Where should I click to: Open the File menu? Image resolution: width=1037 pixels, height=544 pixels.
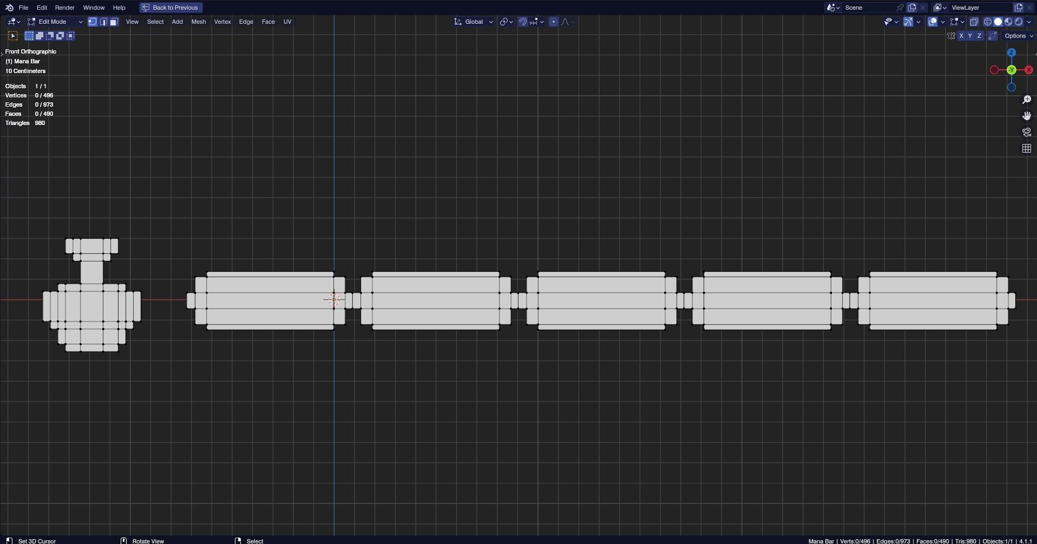click(x=23, y=8)
